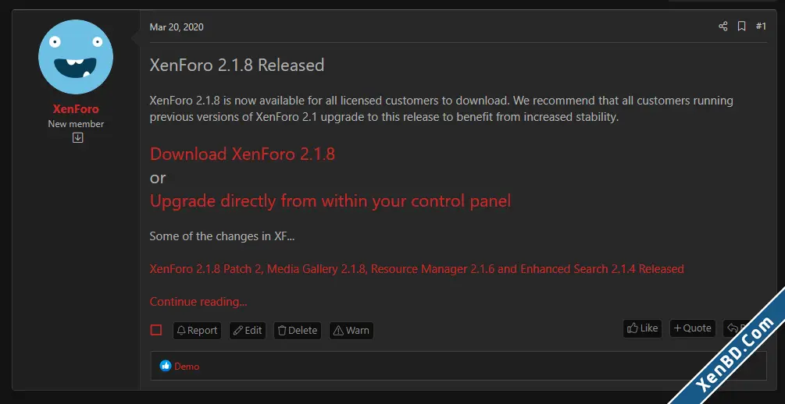Open the #1 post permalink
The width and height of the screenshot is (785, 404).
(761, 27)
